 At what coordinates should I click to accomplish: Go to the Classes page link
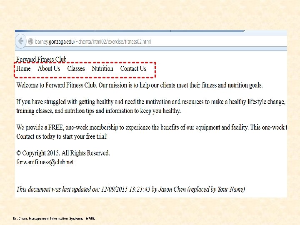click(76, 68)
